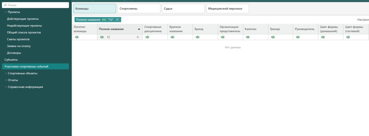Click filter type icon under Тренер column
Viewport: 369px width, 136px height.
(273, 37)
